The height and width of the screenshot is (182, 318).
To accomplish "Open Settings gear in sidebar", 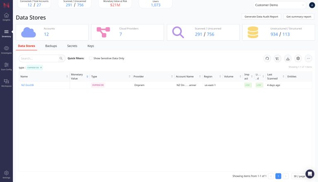I will coord(6,174).
